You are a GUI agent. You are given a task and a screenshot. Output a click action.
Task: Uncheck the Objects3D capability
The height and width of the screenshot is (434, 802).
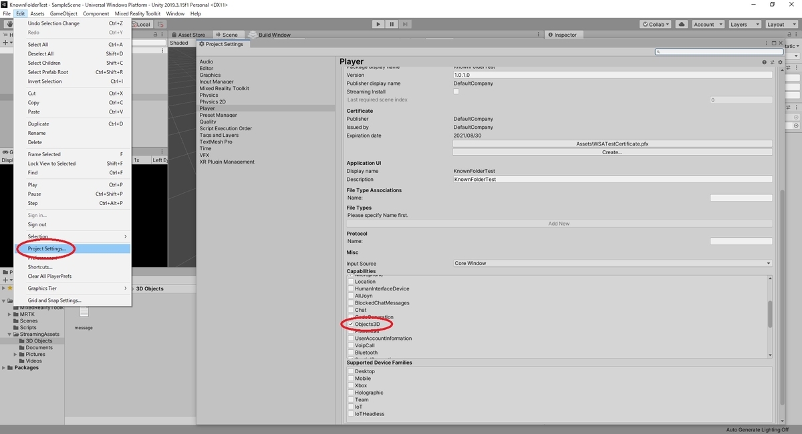tap(350, 324)
